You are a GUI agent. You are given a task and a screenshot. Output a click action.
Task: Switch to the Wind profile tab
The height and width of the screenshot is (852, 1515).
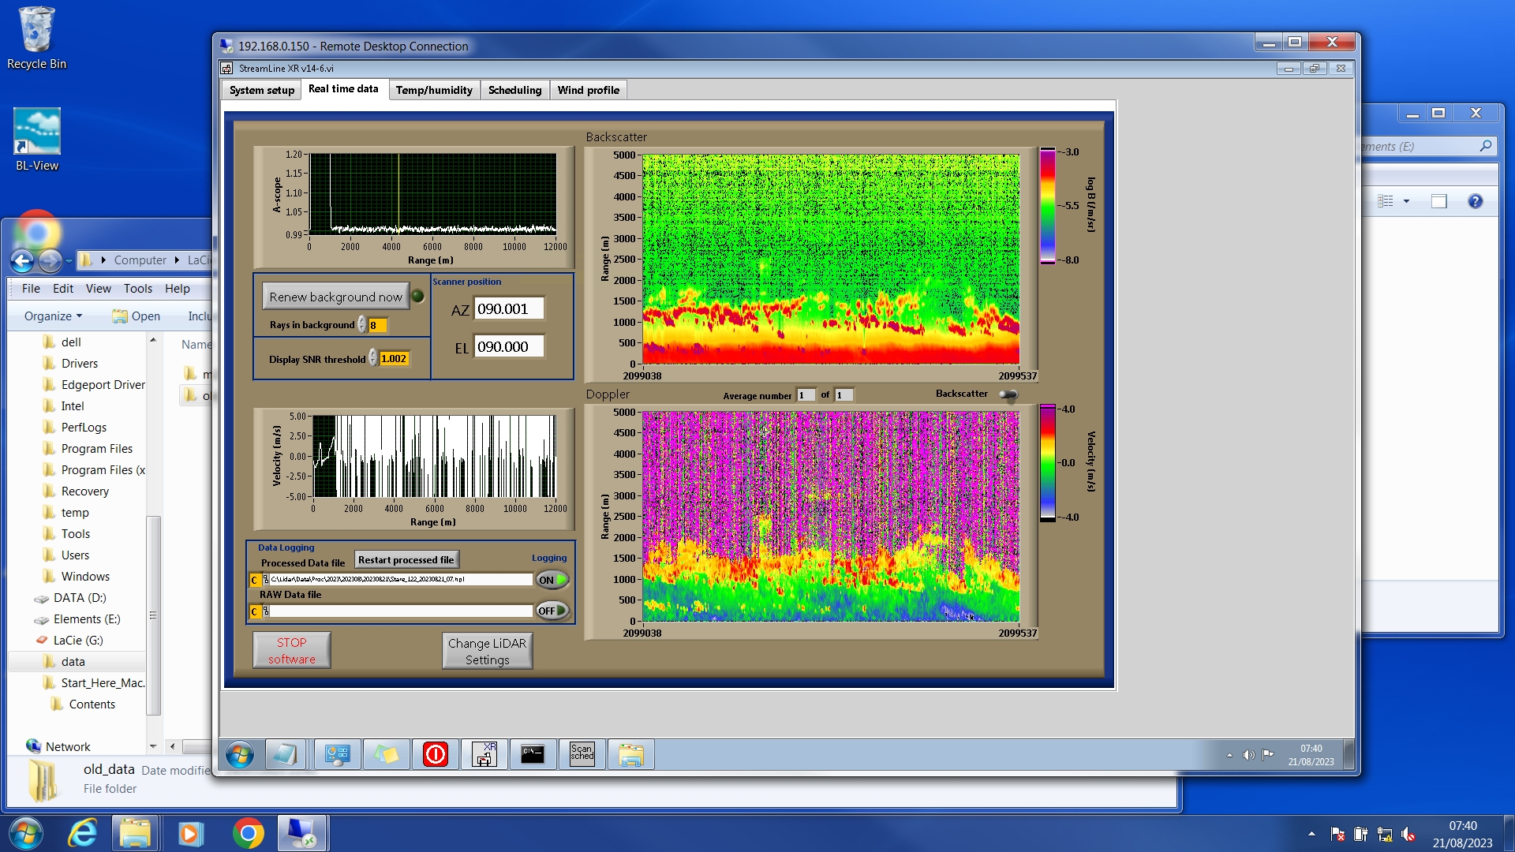[588, 90]
